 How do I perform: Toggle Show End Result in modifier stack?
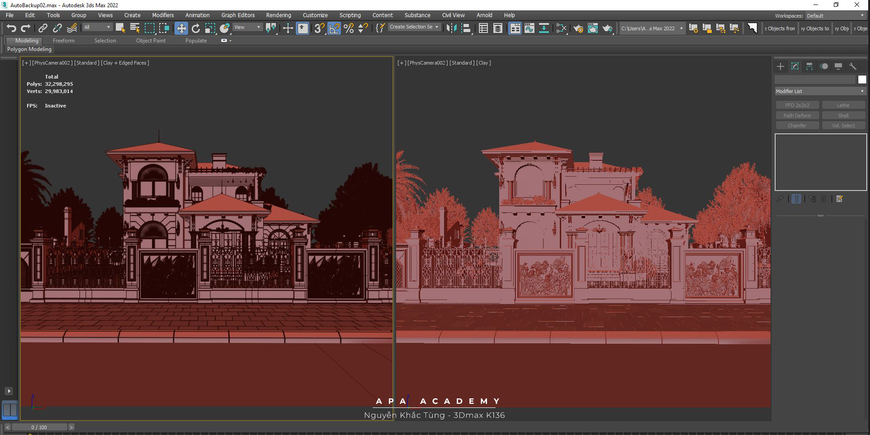coord(796,199)
